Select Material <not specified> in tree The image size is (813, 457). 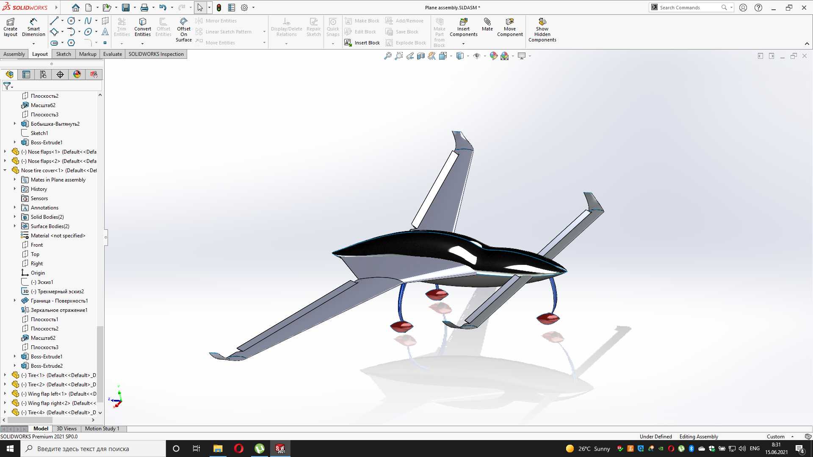(x=58, y=236)
